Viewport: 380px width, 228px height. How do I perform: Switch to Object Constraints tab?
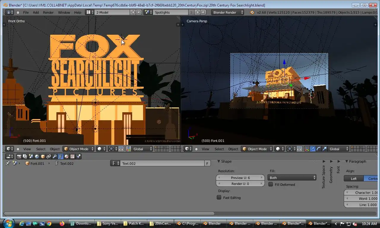[x=49, y=156]
